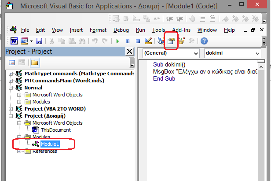Image resolution: width=271 pixels, height=181 pixels.
Task: Click the code window scroll up arrow
Action: tap(261, 67)
